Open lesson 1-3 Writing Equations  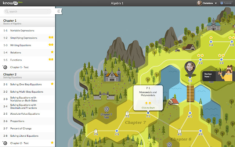point(28,45)
